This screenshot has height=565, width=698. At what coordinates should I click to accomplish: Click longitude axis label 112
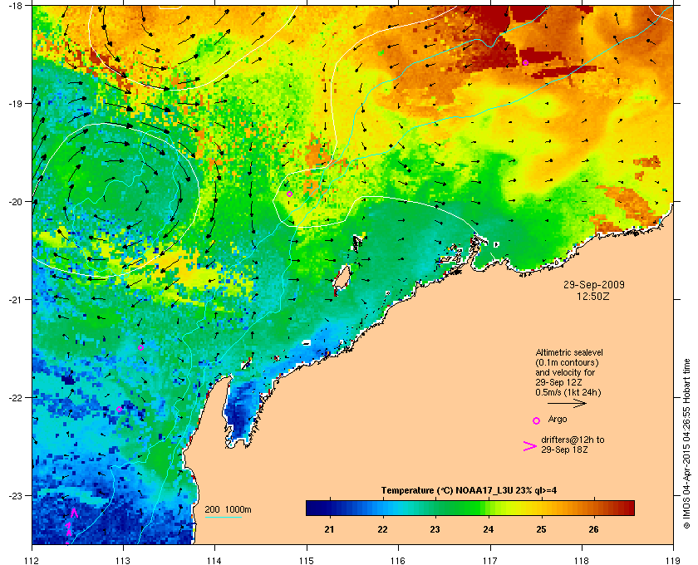[32, 560]
